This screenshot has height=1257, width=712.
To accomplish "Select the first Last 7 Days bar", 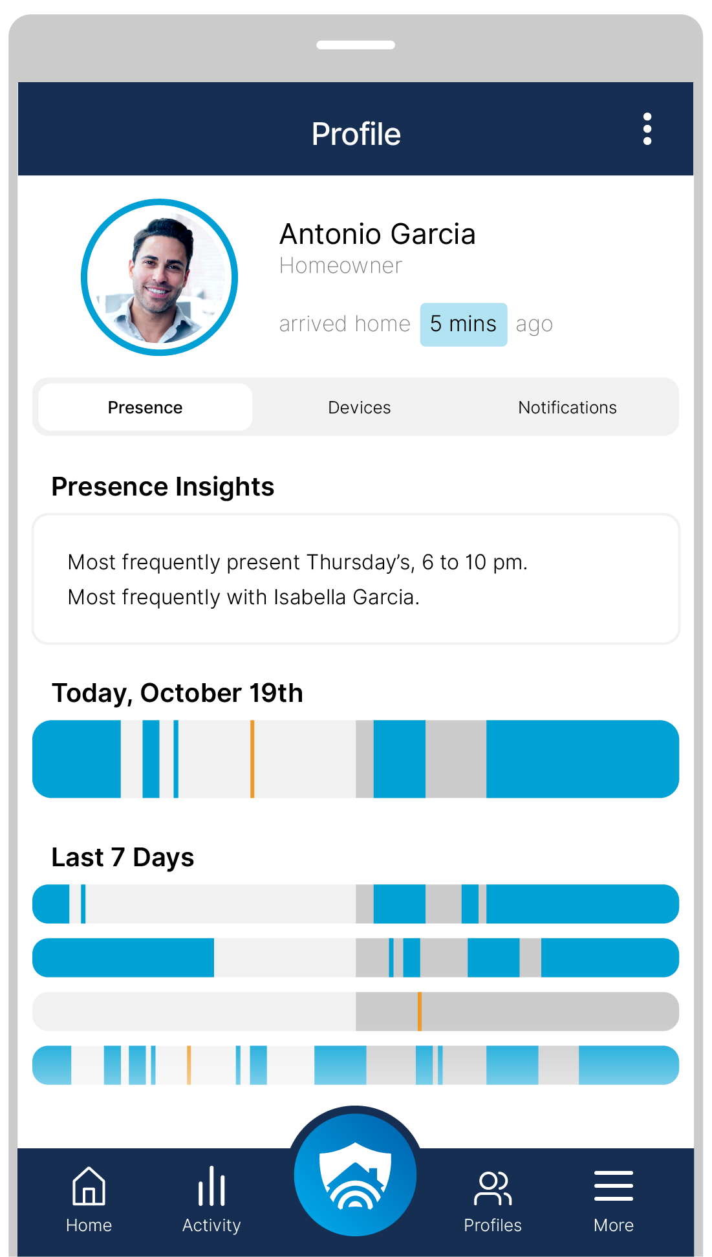I will [356, 904].
